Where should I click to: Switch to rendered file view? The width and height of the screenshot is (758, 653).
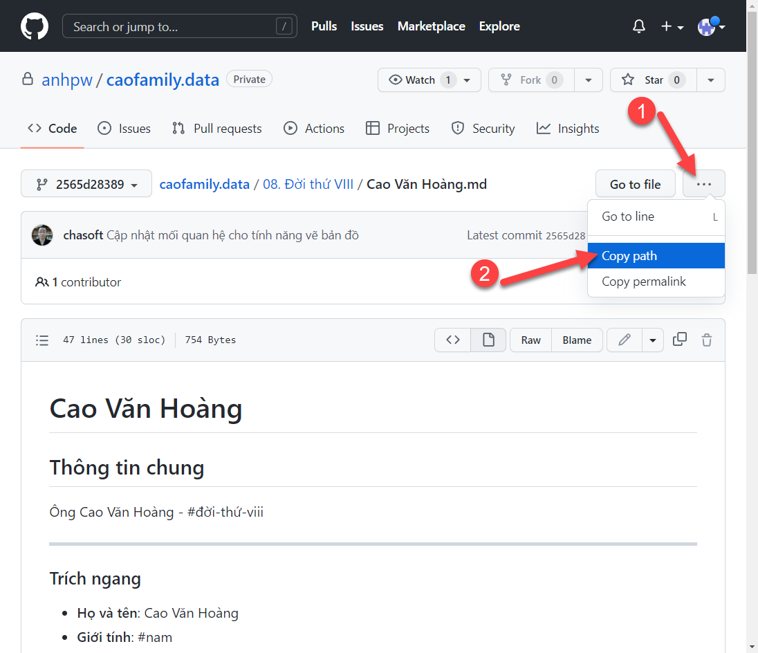[488, 340]
